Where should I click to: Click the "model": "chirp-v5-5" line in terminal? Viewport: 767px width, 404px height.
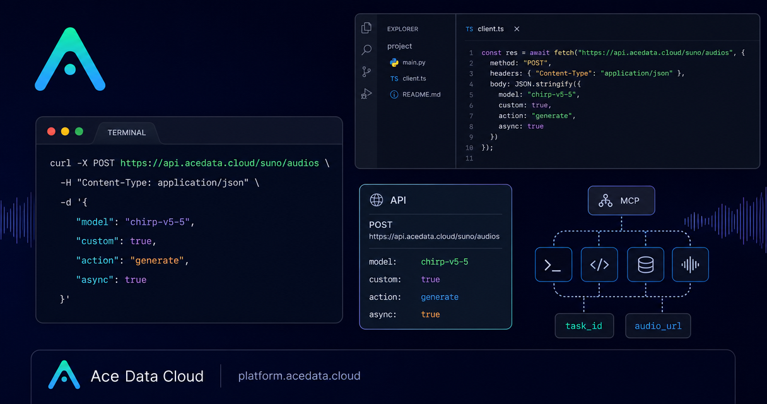pyautogui.click(x=136, y=222)
